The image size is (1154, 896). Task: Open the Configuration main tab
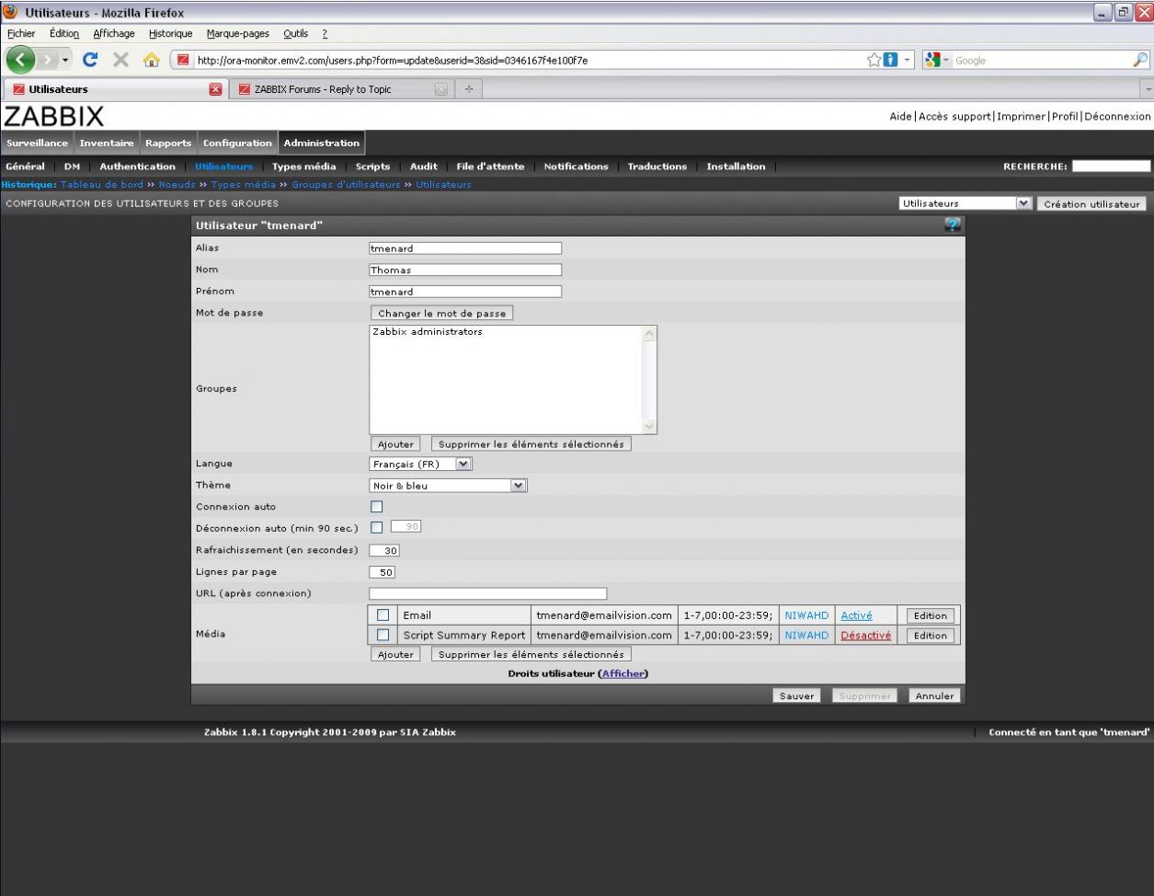pyautogui.click(x=237, y=144)
